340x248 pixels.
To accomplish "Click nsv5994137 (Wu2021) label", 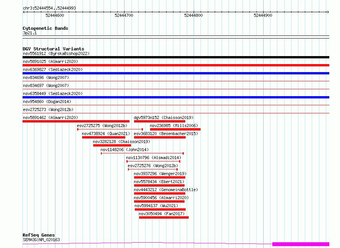I will point(156,206).
